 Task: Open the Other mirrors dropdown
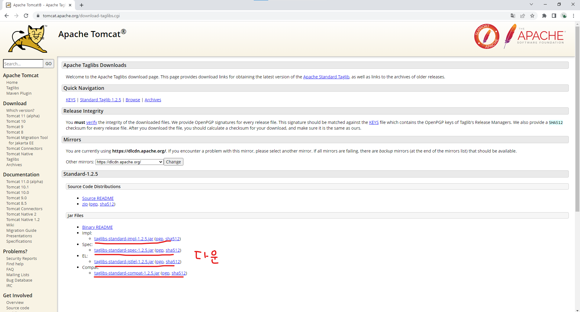(129, 162)
